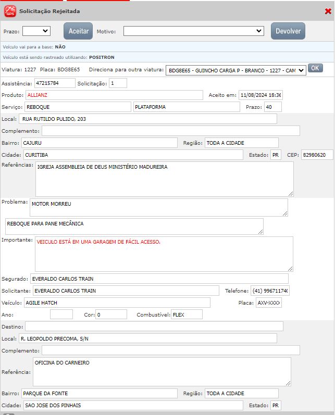Click the empty Destino field
This screenshot has height=415, width=335.
pos(154,326)
